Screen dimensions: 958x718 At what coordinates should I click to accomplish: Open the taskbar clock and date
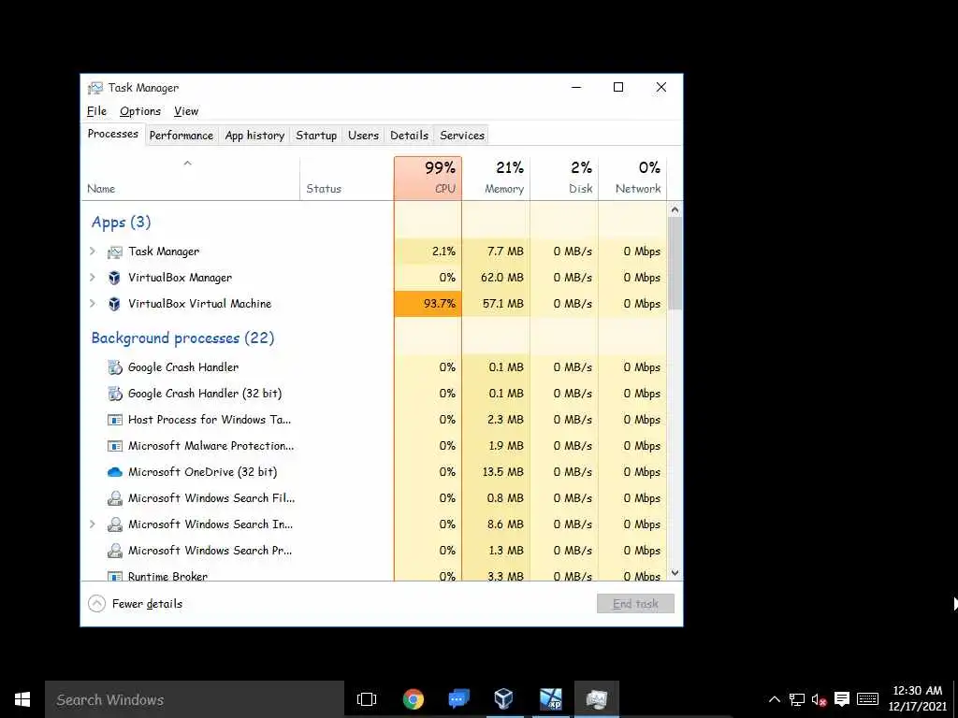click(x=917, y=699)
